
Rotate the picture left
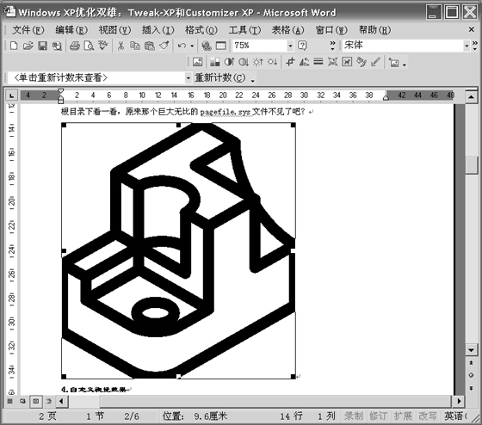[304, 62]
